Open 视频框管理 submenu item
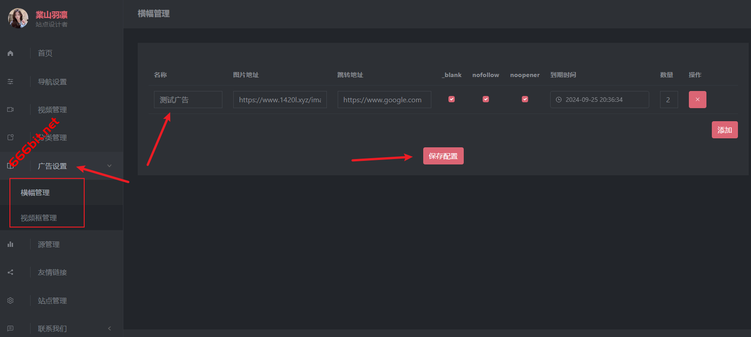Screen dimensions: 751x337 [39, 218]
